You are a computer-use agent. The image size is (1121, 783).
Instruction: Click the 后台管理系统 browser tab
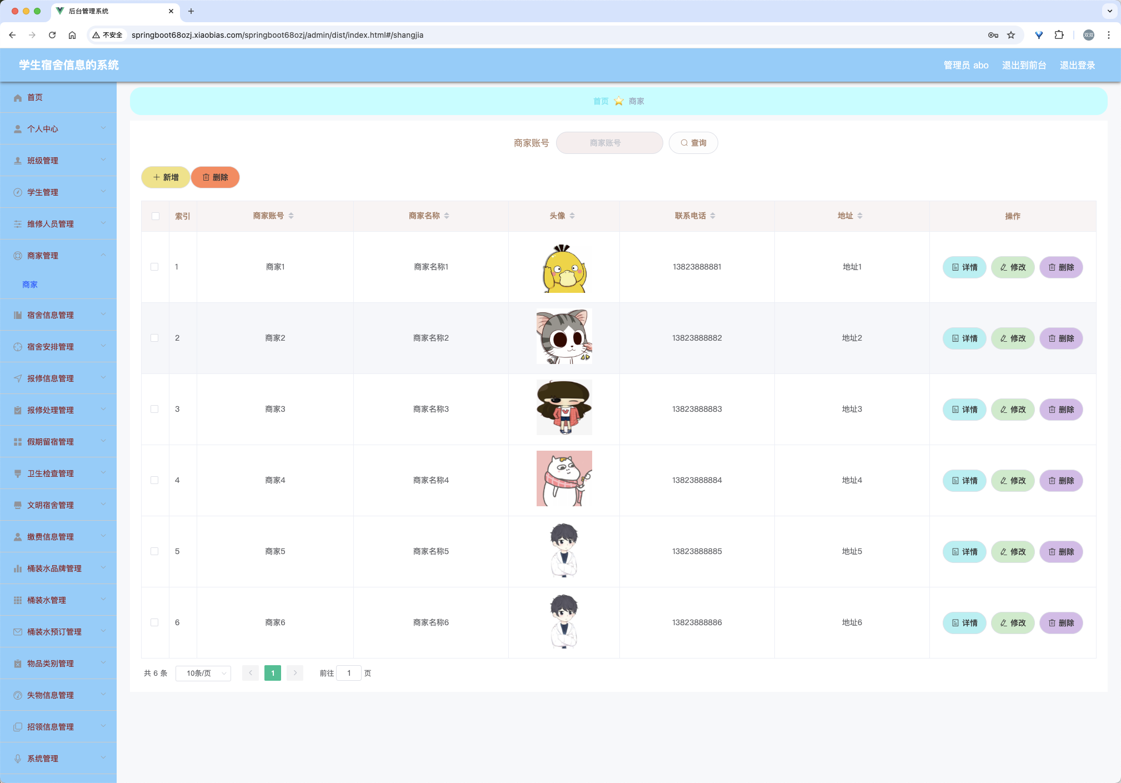pos(116,11)
